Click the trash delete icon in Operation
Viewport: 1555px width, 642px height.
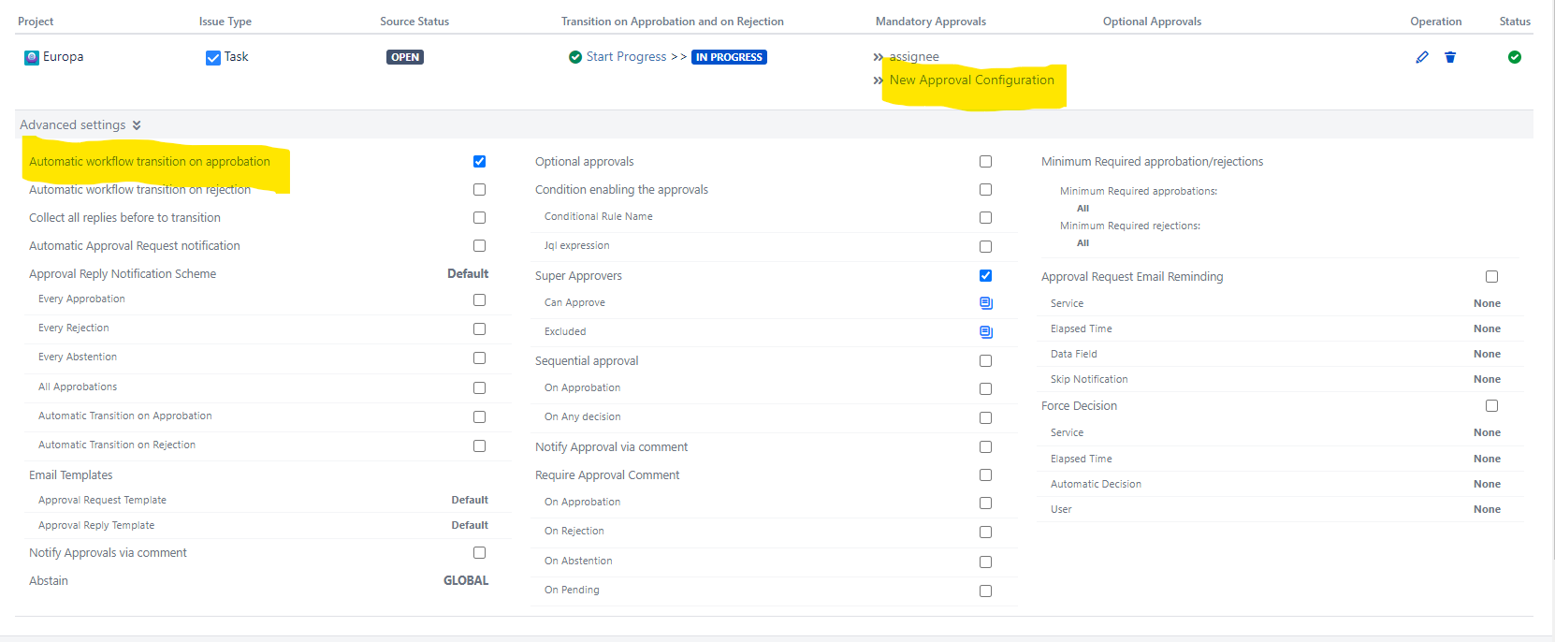(x=1450, y=57)
